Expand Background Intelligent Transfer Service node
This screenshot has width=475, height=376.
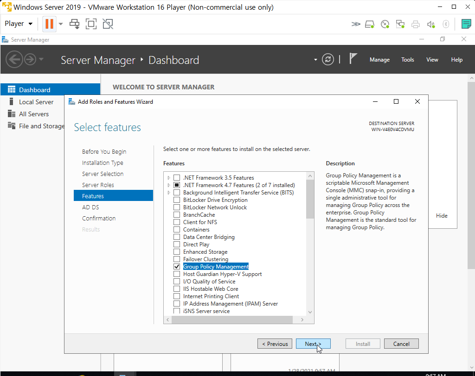(169, 193)
